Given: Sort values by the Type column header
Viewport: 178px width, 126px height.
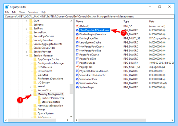Looking at the screenshot, I should [126, 21].
